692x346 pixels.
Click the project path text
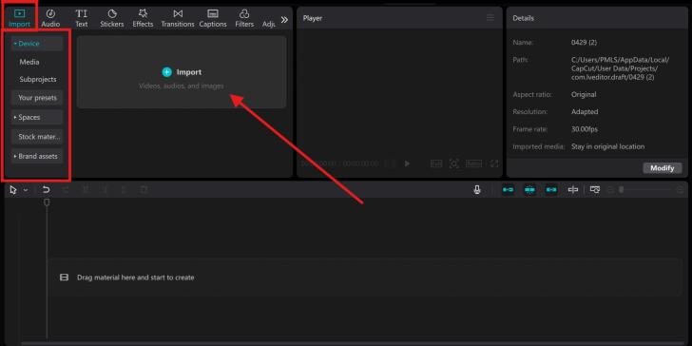[620, 68]
